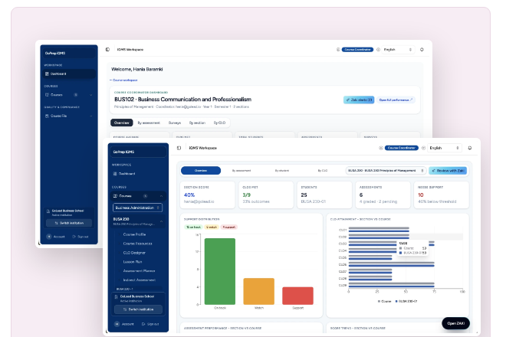Click Courses book icon in front window sidebar

coord(115,196)
